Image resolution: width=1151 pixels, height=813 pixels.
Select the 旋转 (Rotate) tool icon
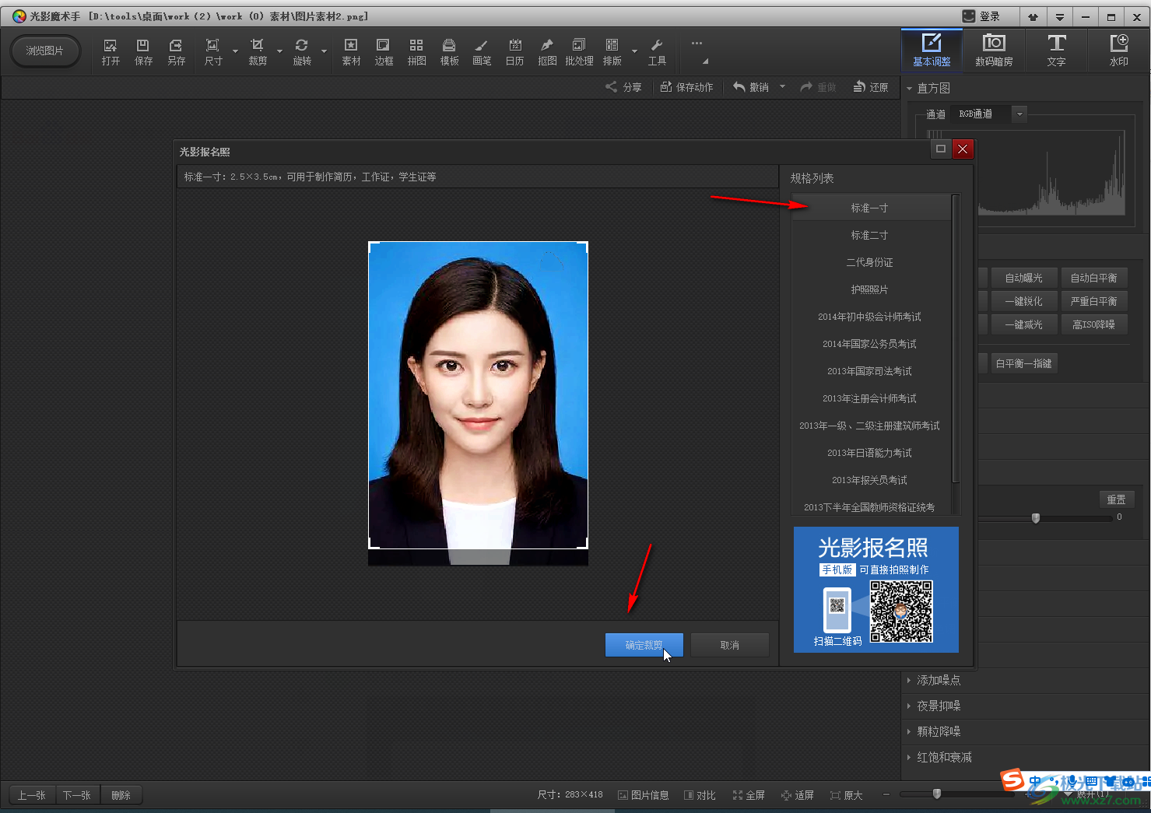pos(302,52)
